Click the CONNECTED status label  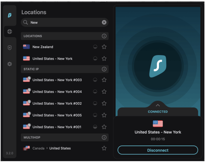[x=158, y=111]
